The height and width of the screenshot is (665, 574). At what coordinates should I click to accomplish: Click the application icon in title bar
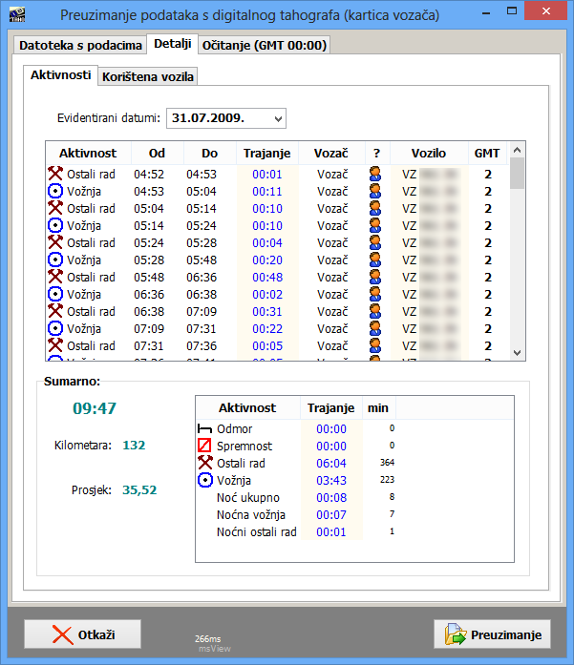(x=17, y=15)
